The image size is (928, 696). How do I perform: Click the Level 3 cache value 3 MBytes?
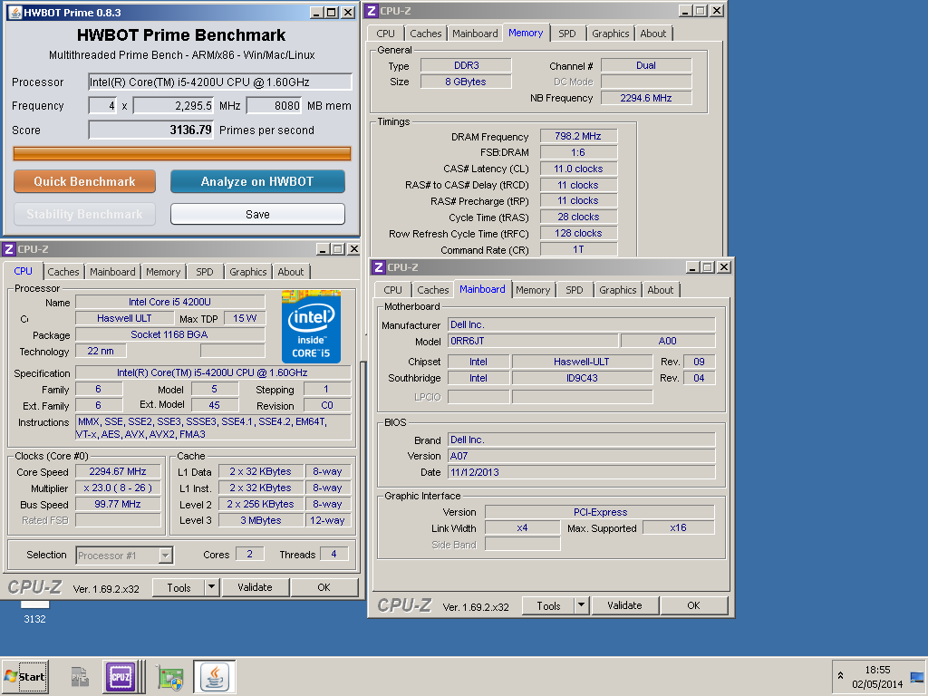[261, 520]
